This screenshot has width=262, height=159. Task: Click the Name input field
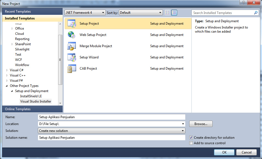pos(112,117)
